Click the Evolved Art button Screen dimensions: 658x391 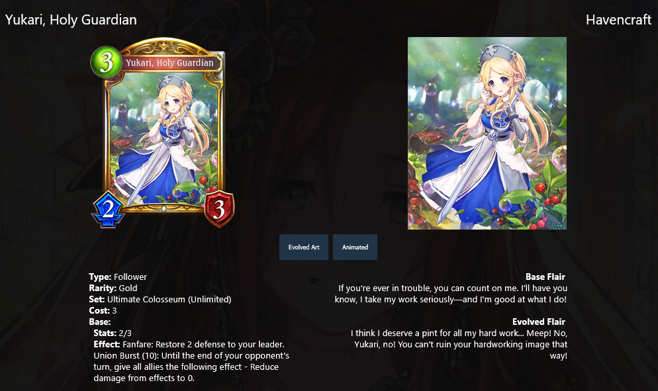304,247
